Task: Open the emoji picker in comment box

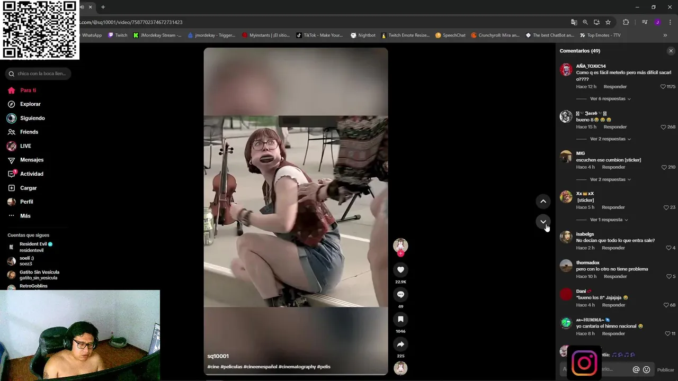Action: (646, 370)
